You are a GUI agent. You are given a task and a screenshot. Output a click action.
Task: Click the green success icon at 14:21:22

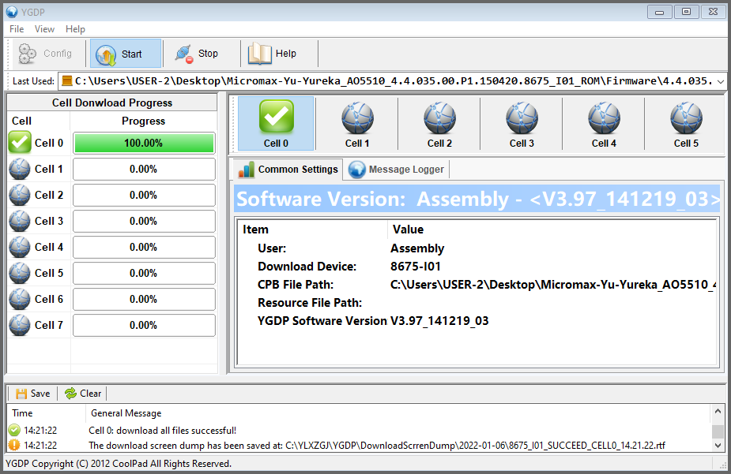pos(14,431)
